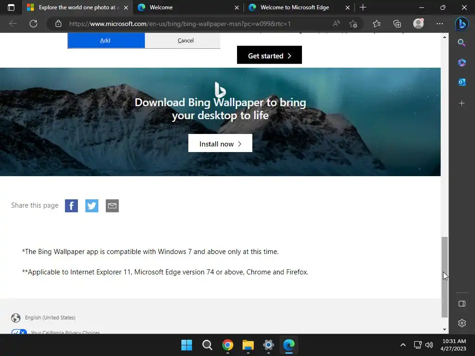Click the scroll down arrow
Viewport: 475px width, 356px height.
click(x=444, y=330)
